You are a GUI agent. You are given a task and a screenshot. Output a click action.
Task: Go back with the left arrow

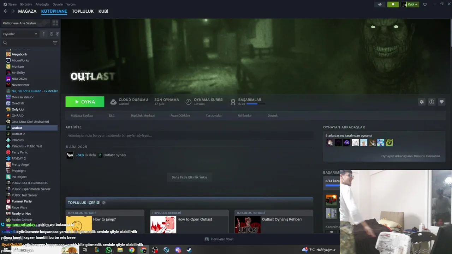[x=5, y=11]
